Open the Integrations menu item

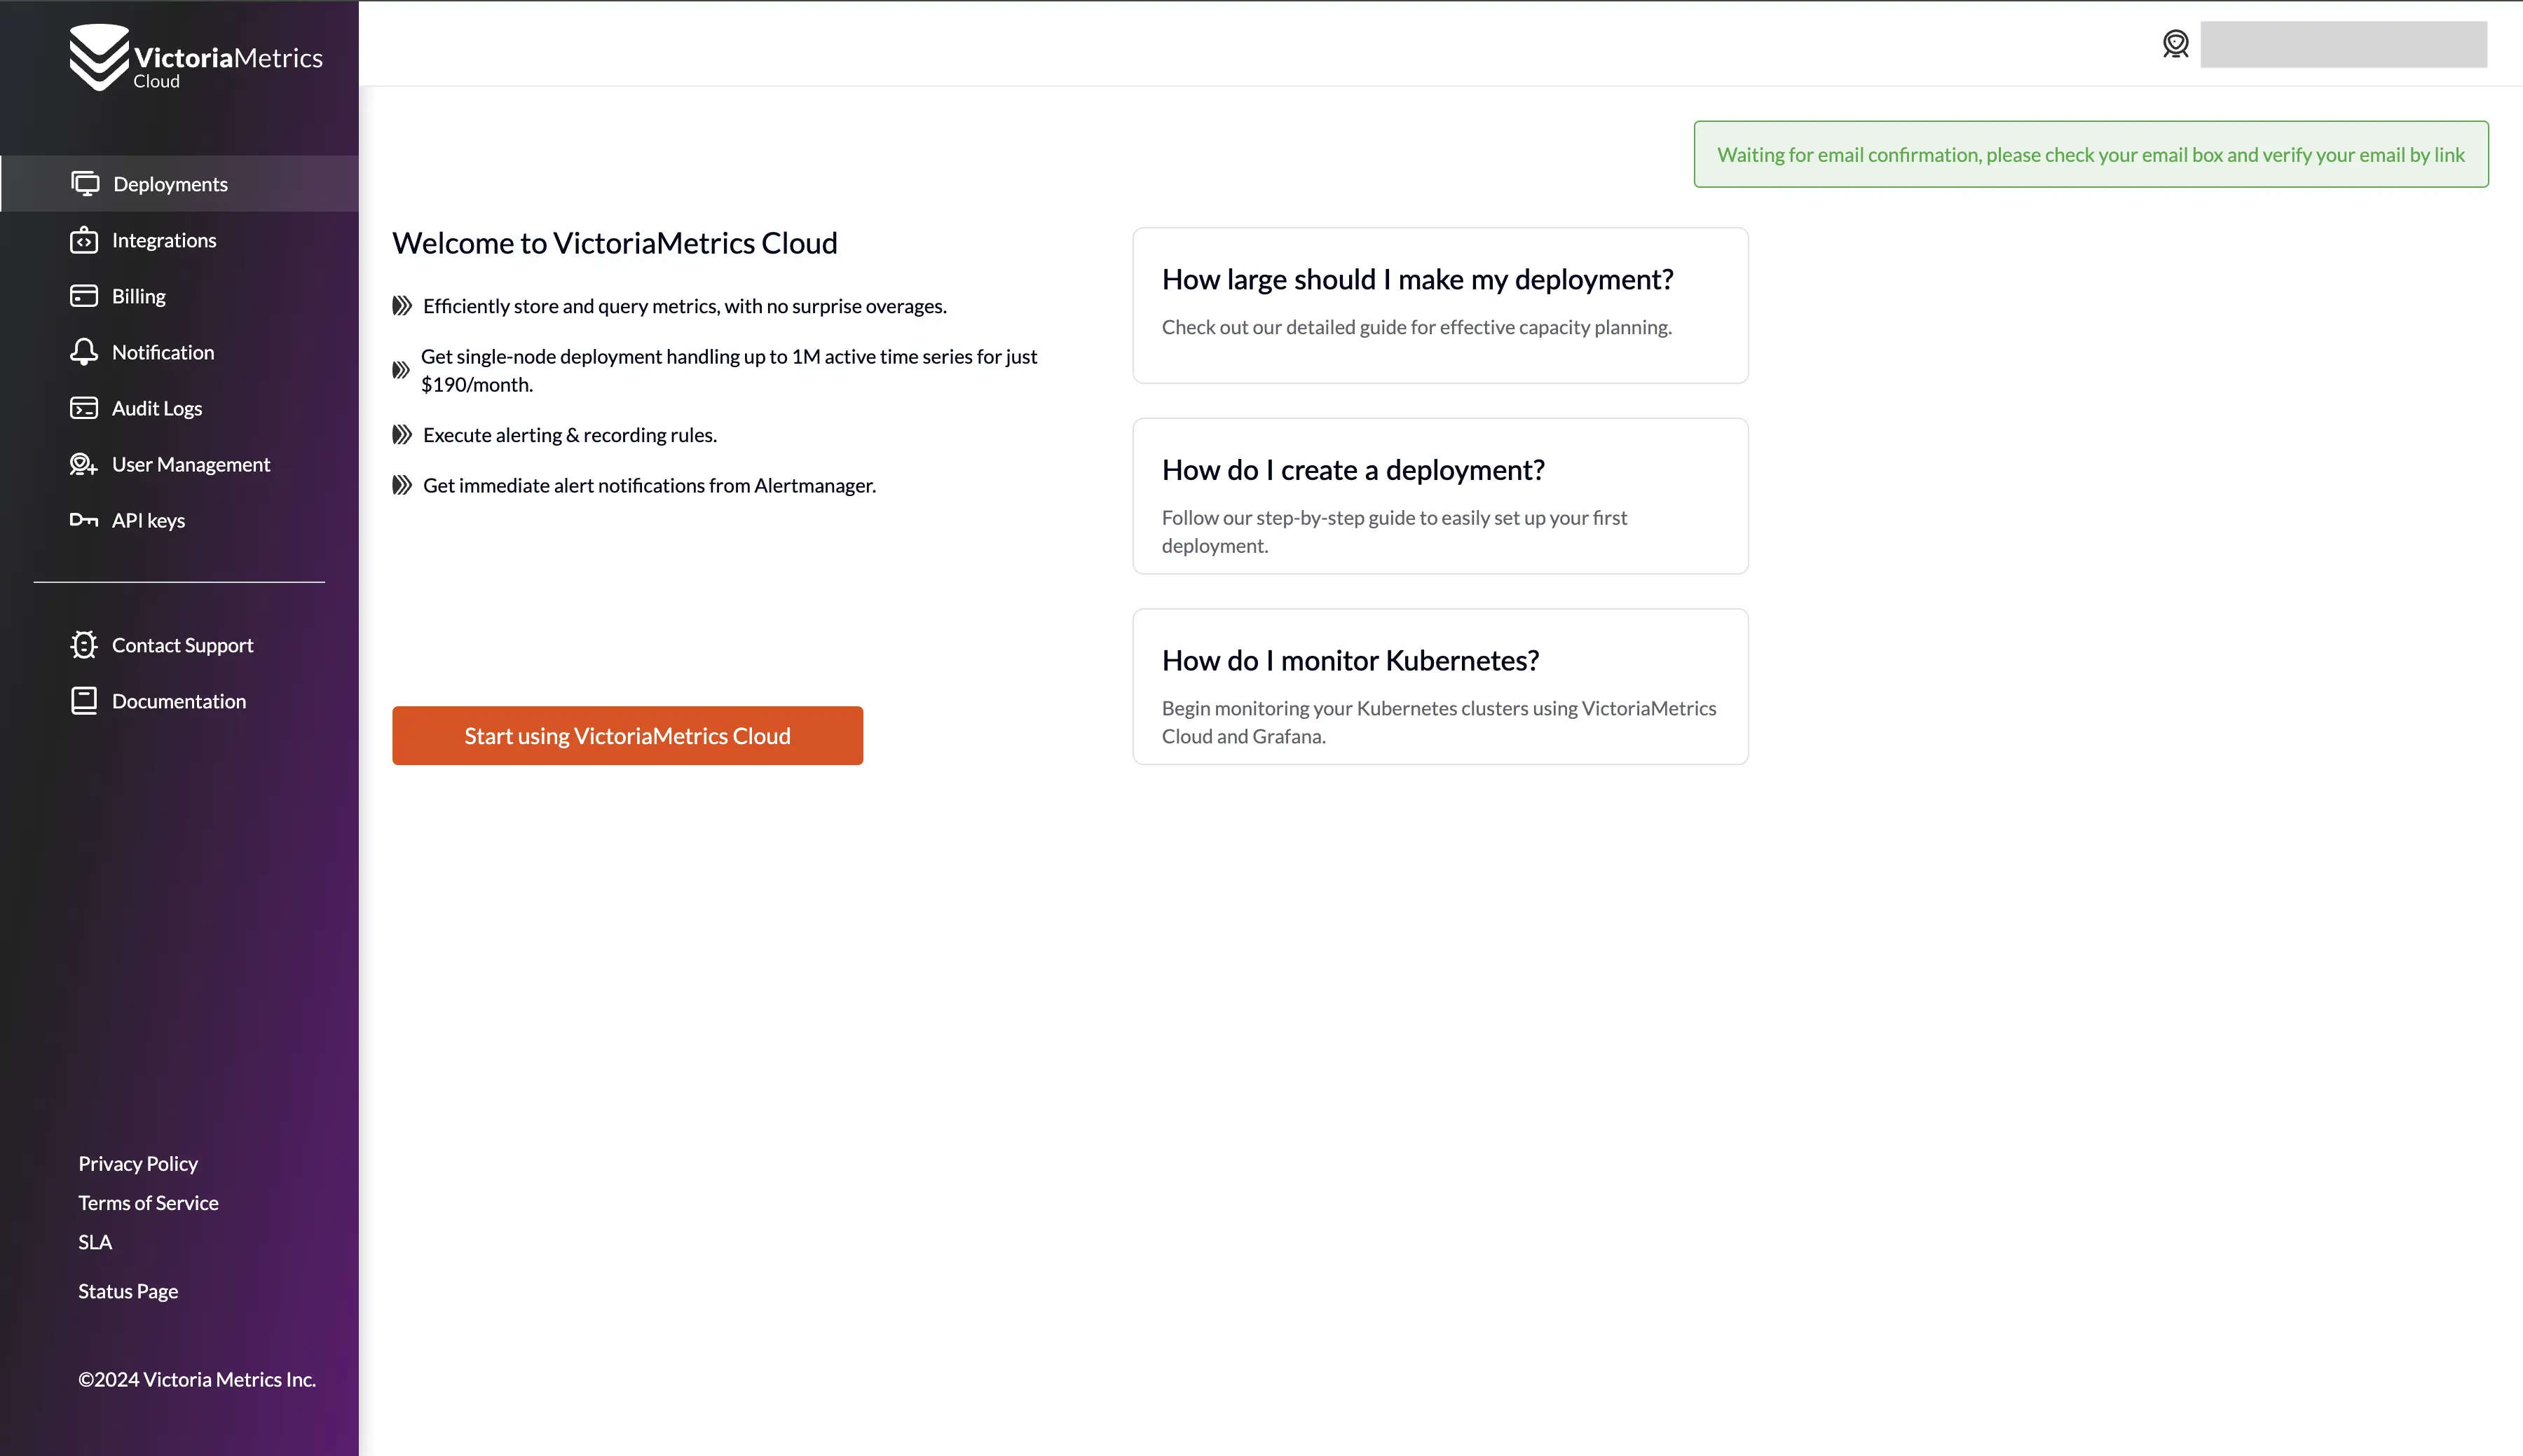pyautogui.click(x=179, y=240)
